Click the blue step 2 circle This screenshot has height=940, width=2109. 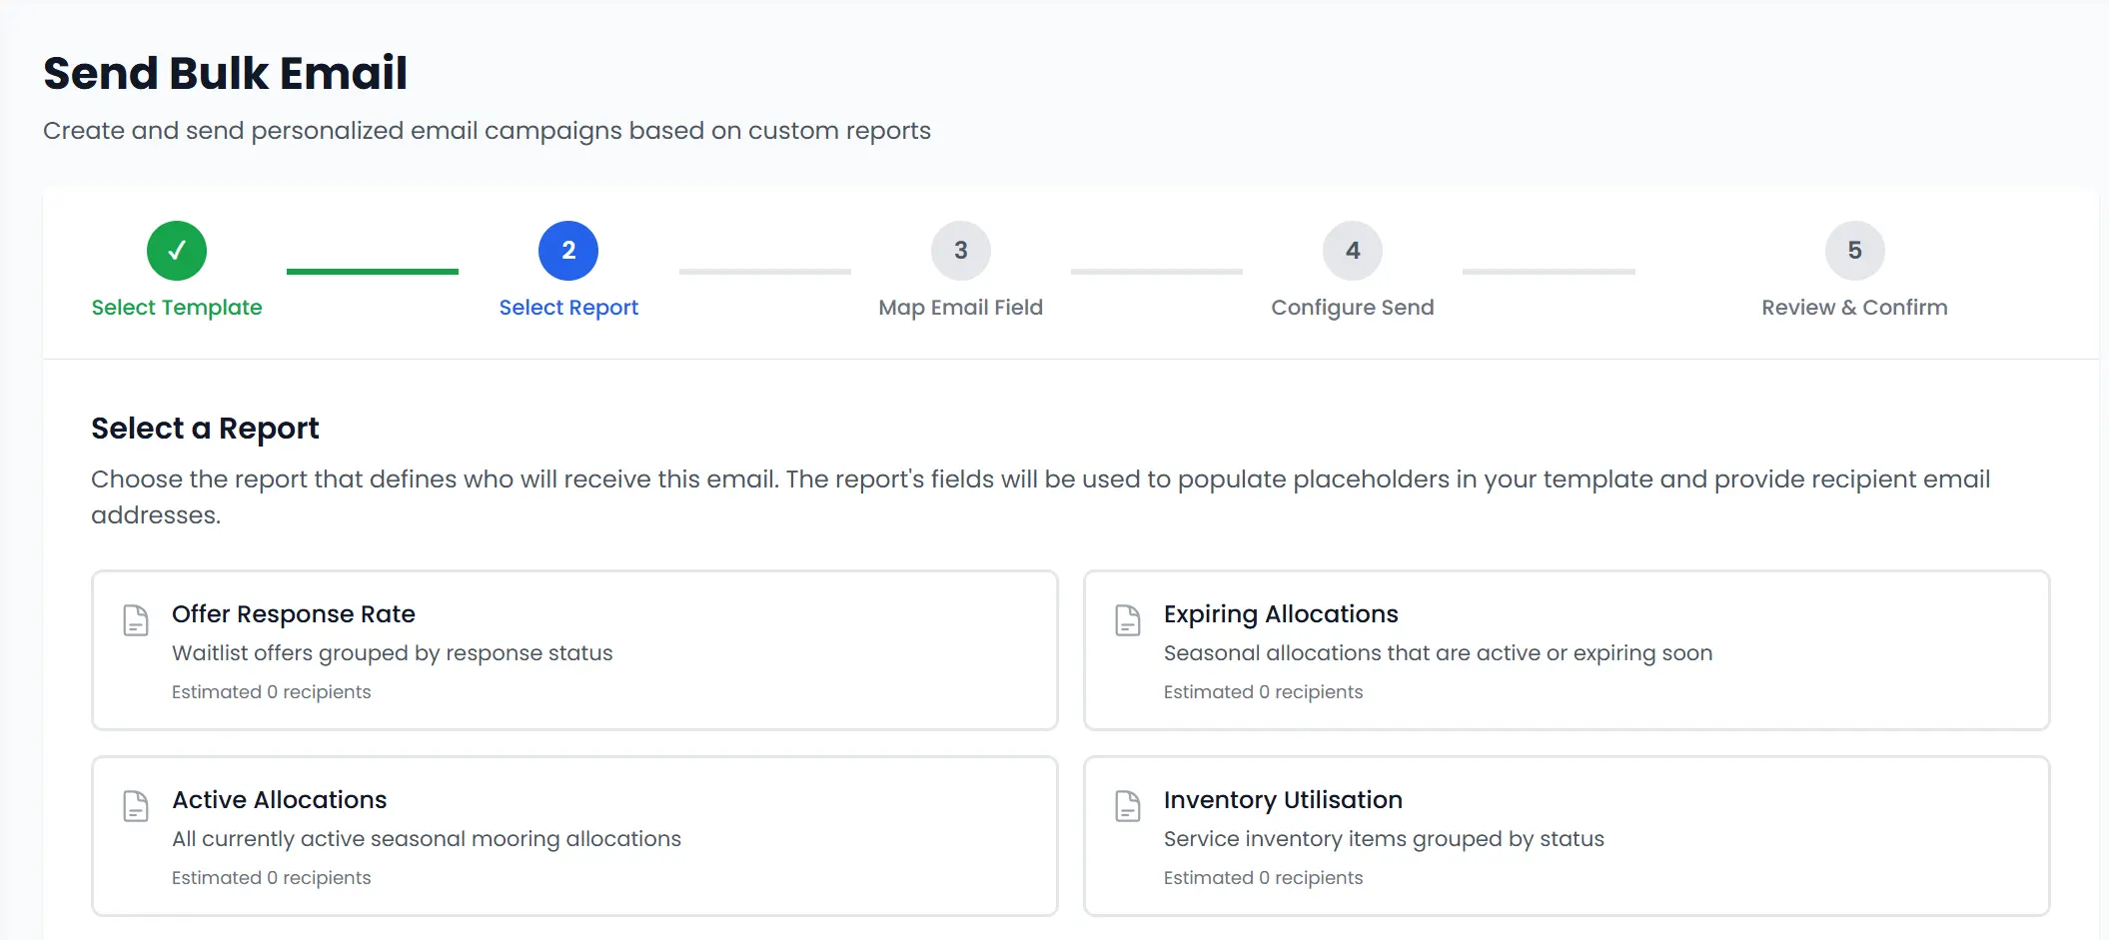(x=568, y=252)
